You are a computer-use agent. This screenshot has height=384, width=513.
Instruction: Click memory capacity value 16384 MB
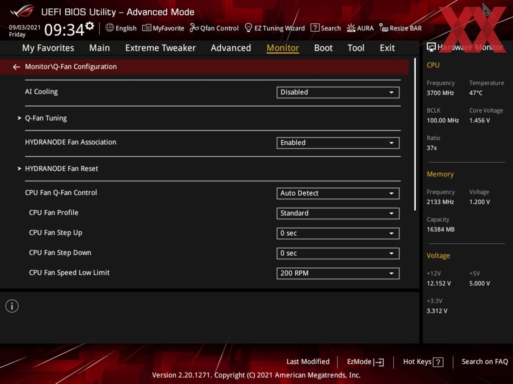click(441, 229)
